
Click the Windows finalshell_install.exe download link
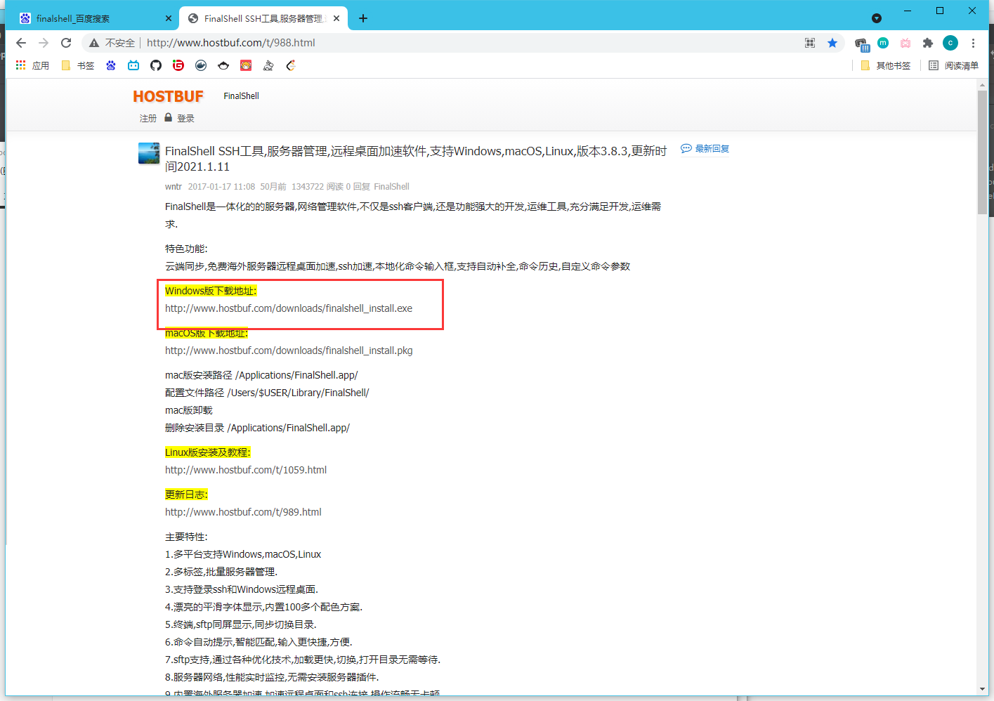pyautogui.click(x=289, y=308)
